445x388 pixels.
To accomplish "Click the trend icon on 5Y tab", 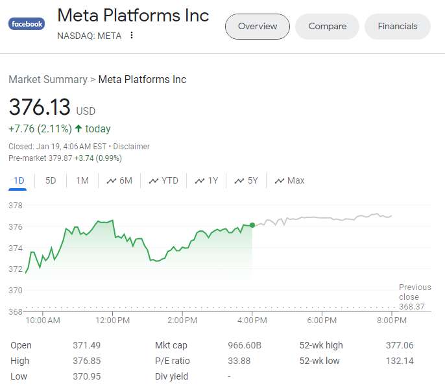I will coord(240,180).
